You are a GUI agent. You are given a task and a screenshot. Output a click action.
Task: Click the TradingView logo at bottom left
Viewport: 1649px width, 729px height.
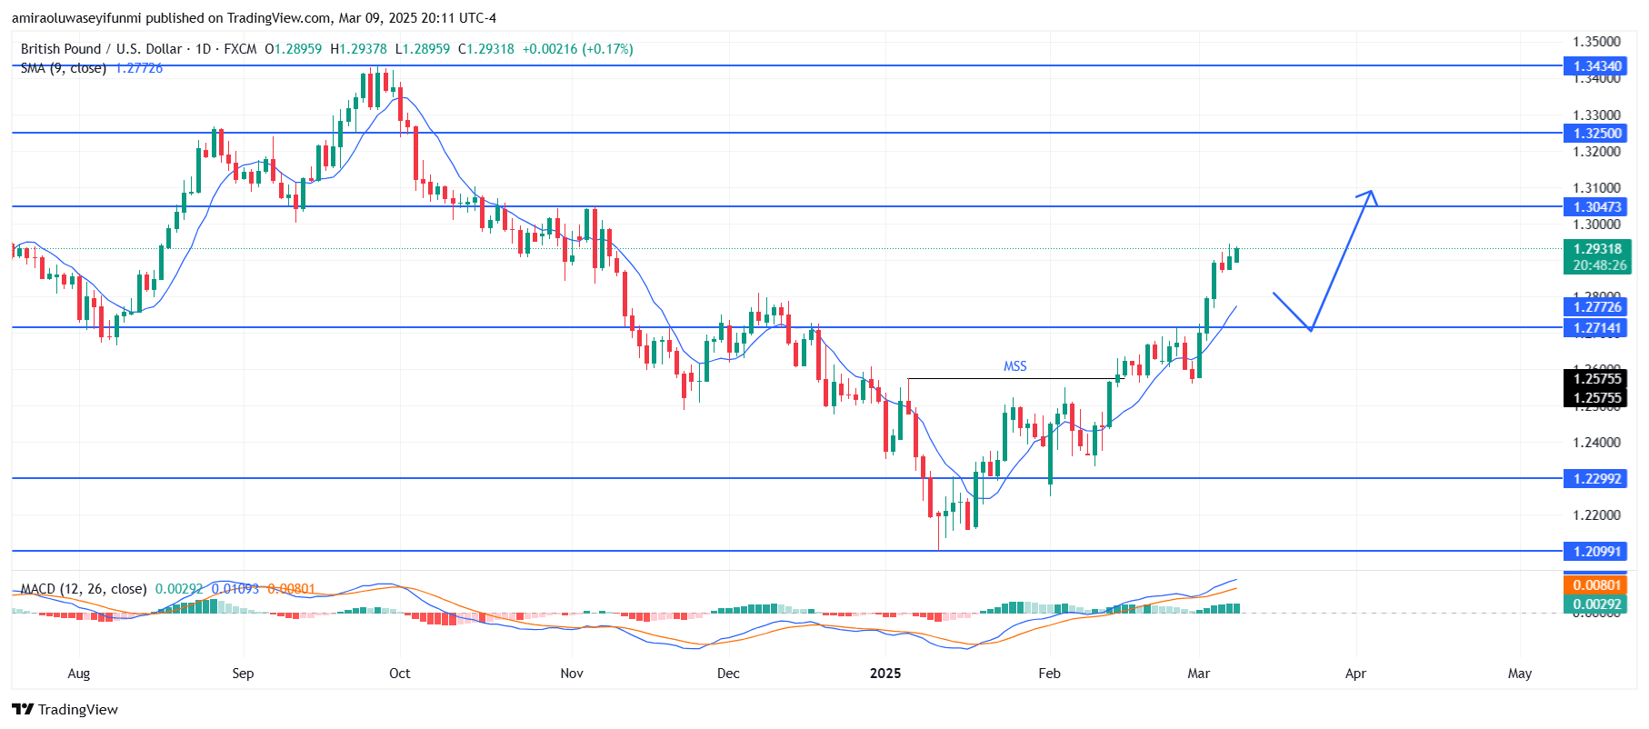coord(65,710)
